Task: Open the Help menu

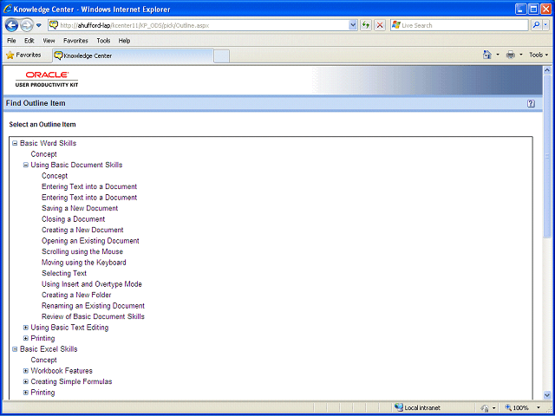Action: (x=124, y=41)
